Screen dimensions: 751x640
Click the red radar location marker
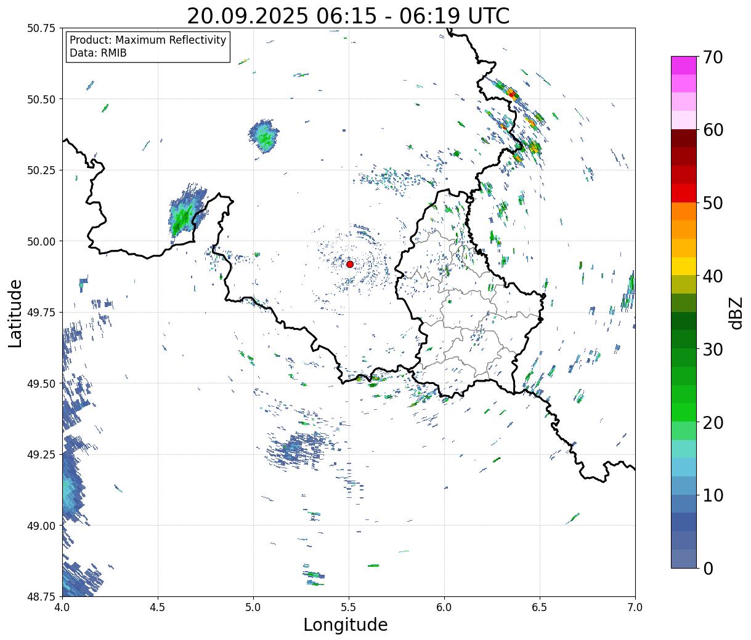click(x=350, y=264)
